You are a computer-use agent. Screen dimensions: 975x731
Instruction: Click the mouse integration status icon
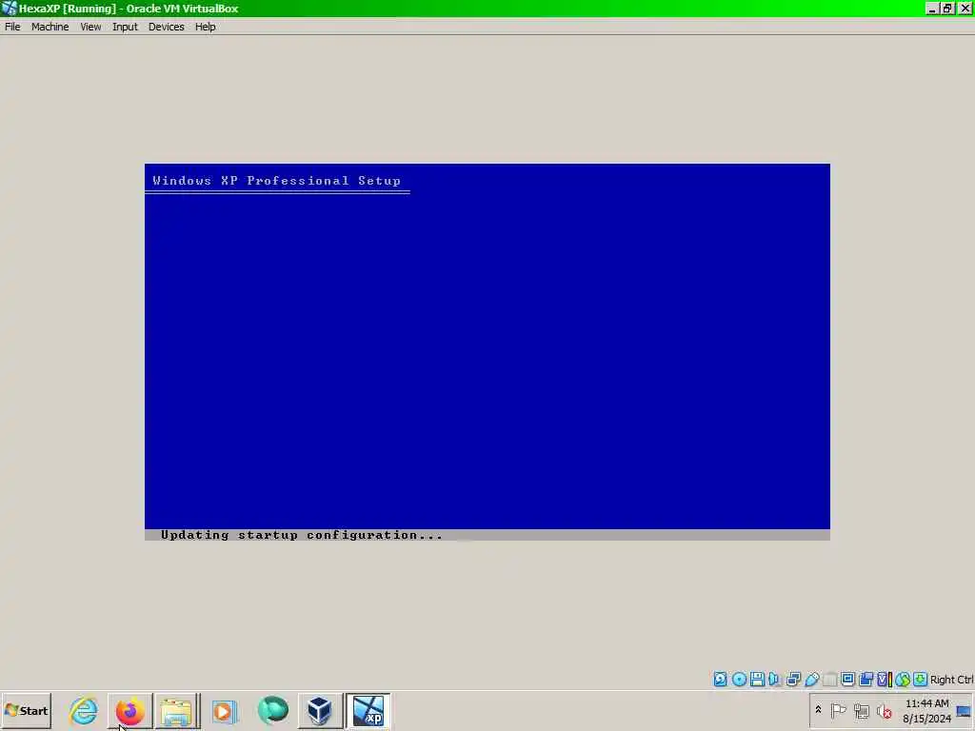(903, 680)
